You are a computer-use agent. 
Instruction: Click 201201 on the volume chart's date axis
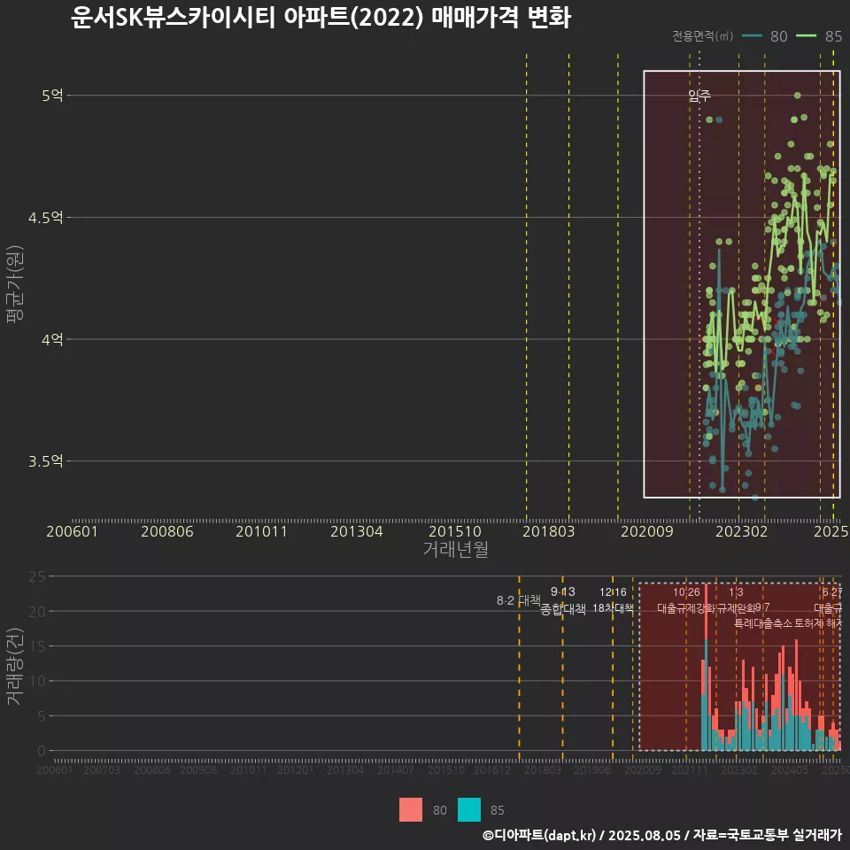[296, 769]
